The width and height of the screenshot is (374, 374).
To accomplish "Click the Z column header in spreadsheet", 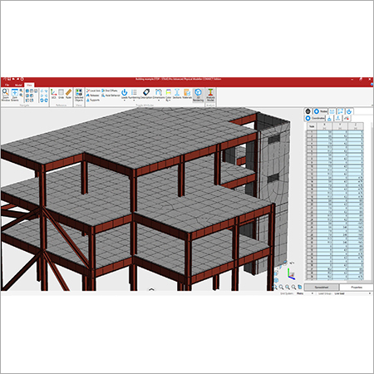I will pyautogui.click(x=356, y=126).
